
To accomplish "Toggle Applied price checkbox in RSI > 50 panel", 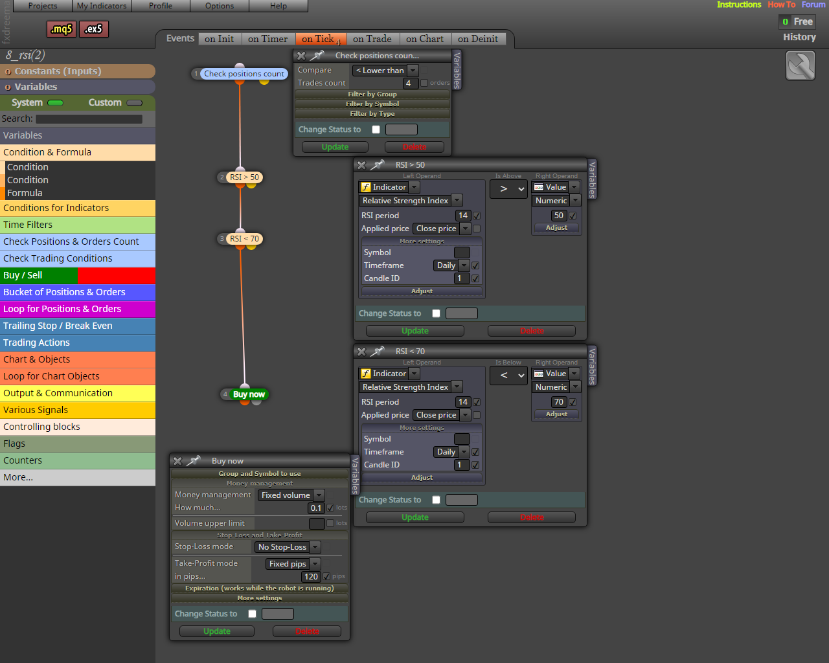I will (477, 229).
